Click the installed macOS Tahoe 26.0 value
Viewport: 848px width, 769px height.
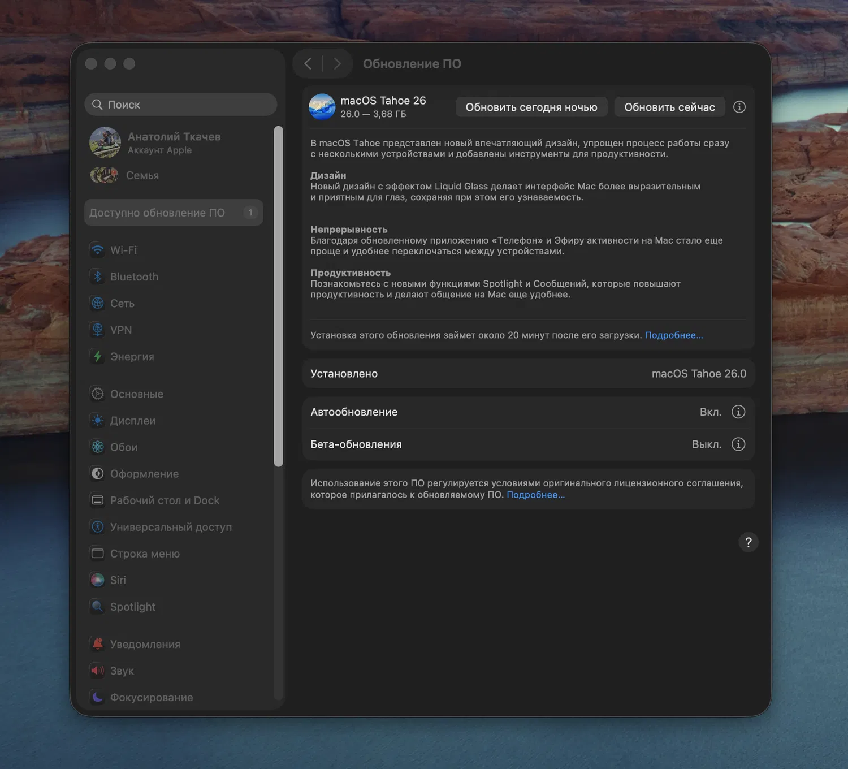tap(699, 373)
